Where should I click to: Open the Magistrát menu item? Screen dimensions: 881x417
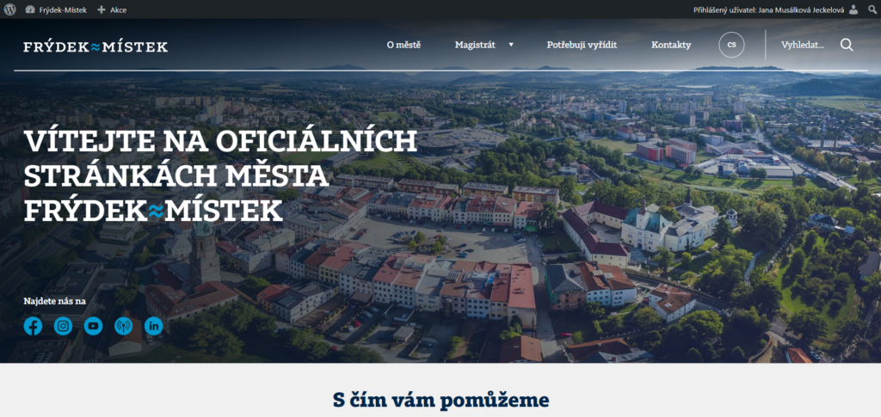(475, 45)
